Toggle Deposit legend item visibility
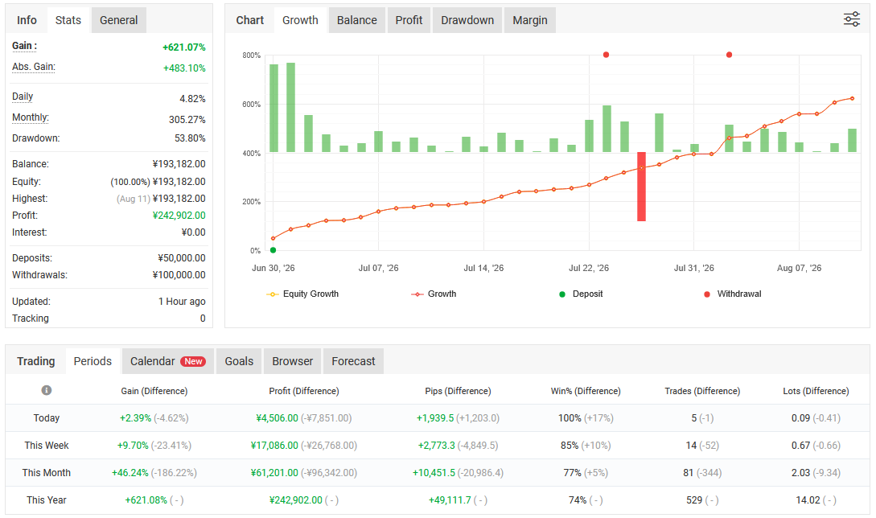 tap(581, 294)
